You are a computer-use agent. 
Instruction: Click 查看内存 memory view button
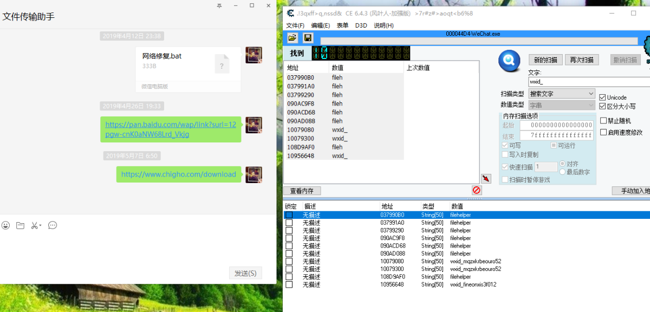302,191
